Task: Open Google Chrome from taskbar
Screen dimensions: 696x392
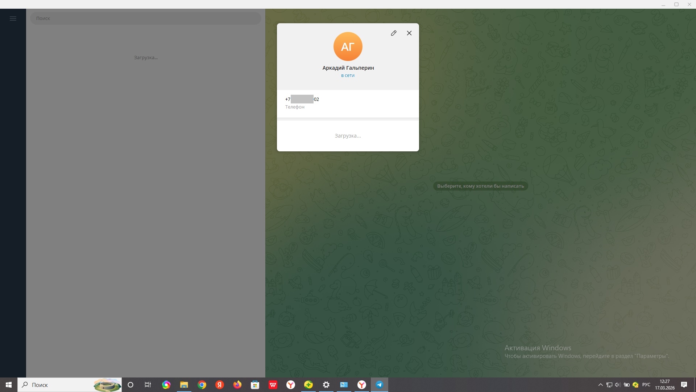Action: coord(202,385)
